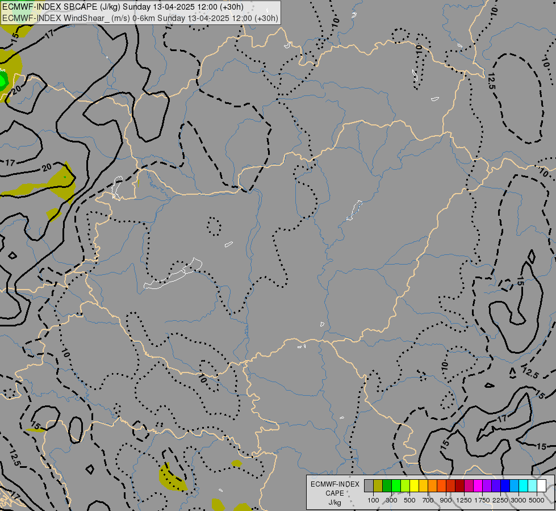Click the legend value 500

[x=409, y=500]
